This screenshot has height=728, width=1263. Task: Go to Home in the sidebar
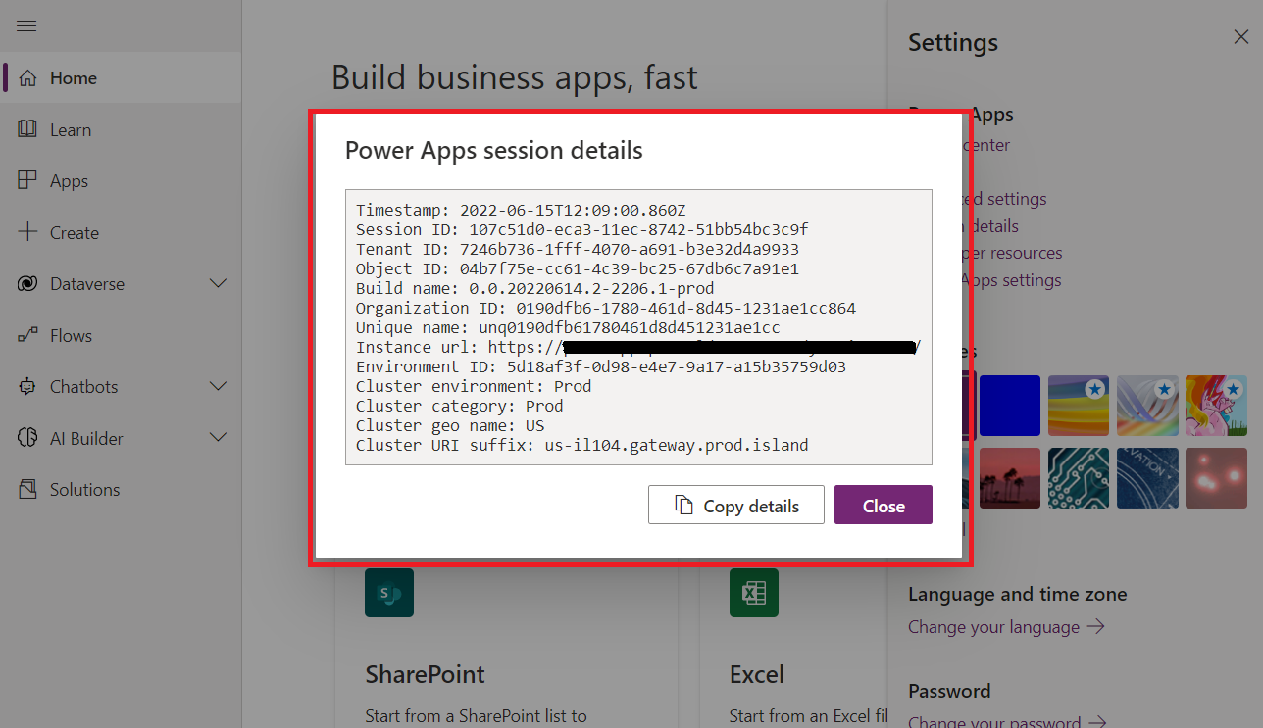[121, 78]
